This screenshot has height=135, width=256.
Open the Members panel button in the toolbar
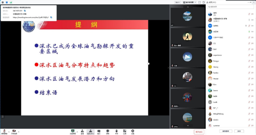point(90,132)
